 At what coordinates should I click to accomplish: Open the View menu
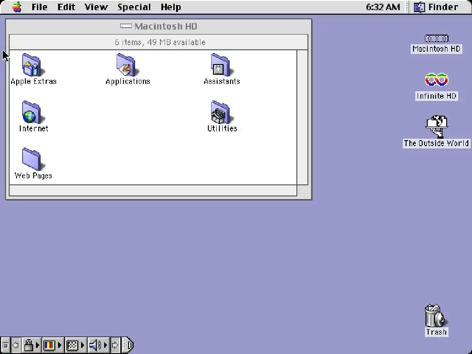coord(96,7)
